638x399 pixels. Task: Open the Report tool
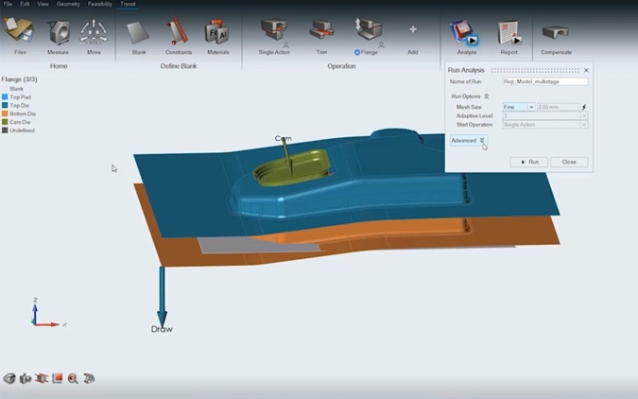coord(509,33)
